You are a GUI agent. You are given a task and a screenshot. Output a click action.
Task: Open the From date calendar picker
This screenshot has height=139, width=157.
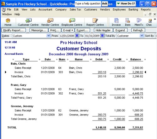tap(77, 36)
